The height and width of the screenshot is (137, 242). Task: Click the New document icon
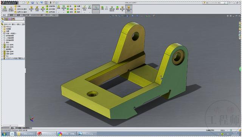(23, 3)
